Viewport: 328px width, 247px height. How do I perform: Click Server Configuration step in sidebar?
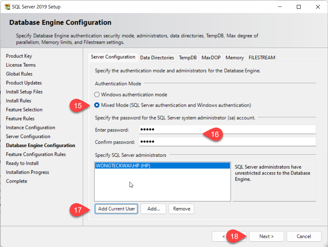(28, 137)
